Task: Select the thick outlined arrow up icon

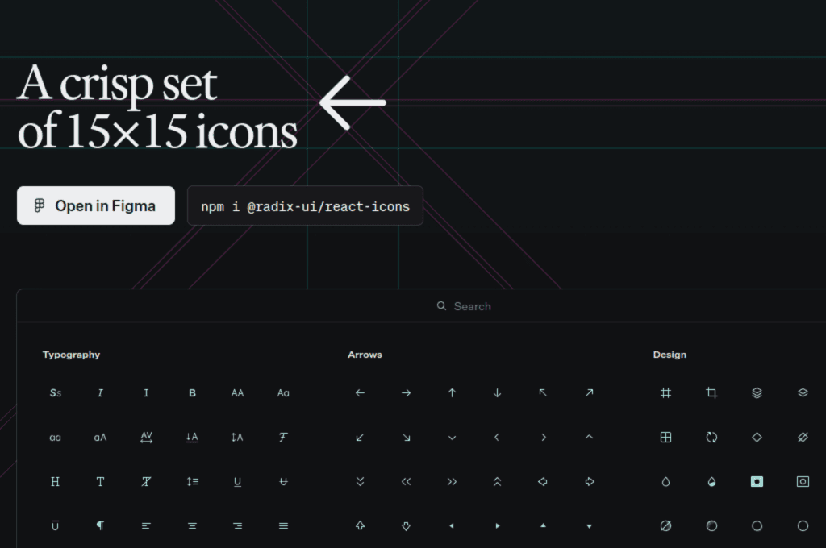Action: click(x=360, y=525)
